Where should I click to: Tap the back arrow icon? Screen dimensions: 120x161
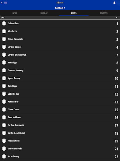tap(2, 3)
